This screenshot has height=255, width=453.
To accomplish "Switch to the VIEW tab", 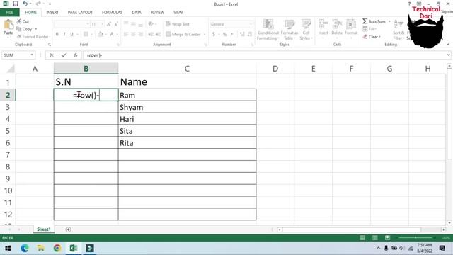I will pos(178,13).
